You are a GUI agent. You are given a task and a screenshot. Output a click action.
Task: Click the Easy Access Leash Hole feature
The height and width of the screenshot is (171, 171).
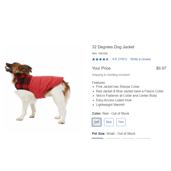[x=114, y=100]
